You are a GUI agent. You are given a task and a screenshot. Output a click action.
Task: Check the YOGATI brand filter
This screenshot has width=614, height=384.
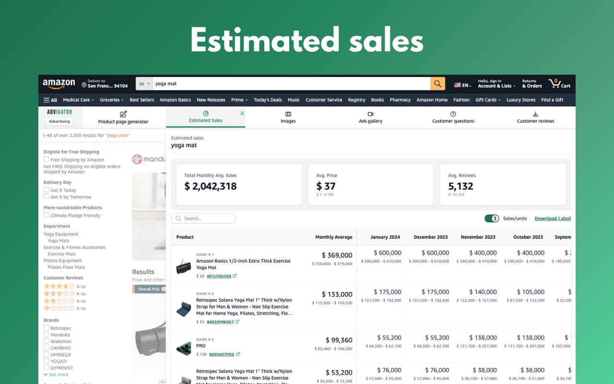click(x=47, y=361)
